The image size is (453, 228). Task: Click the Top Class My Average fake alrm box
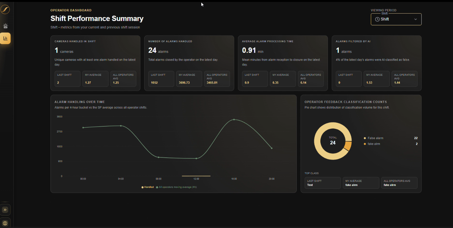tap(361, 183)
